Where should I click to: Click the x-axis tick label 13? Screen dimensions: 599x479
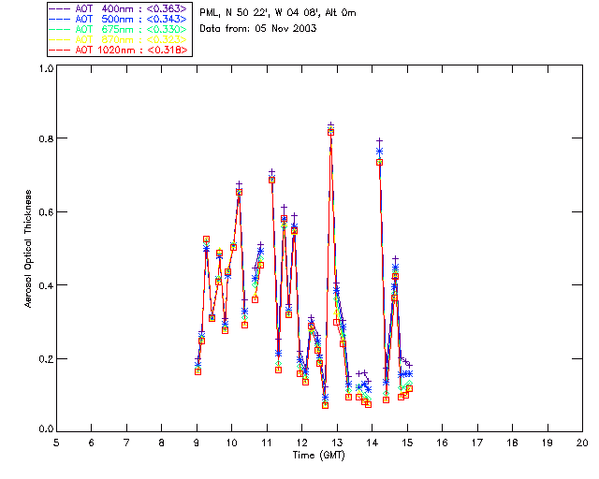pyautogui.click(x=337, y=443)
